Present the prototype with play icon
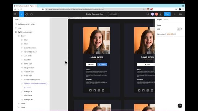198x111 pixels. [x=174, y=14]
